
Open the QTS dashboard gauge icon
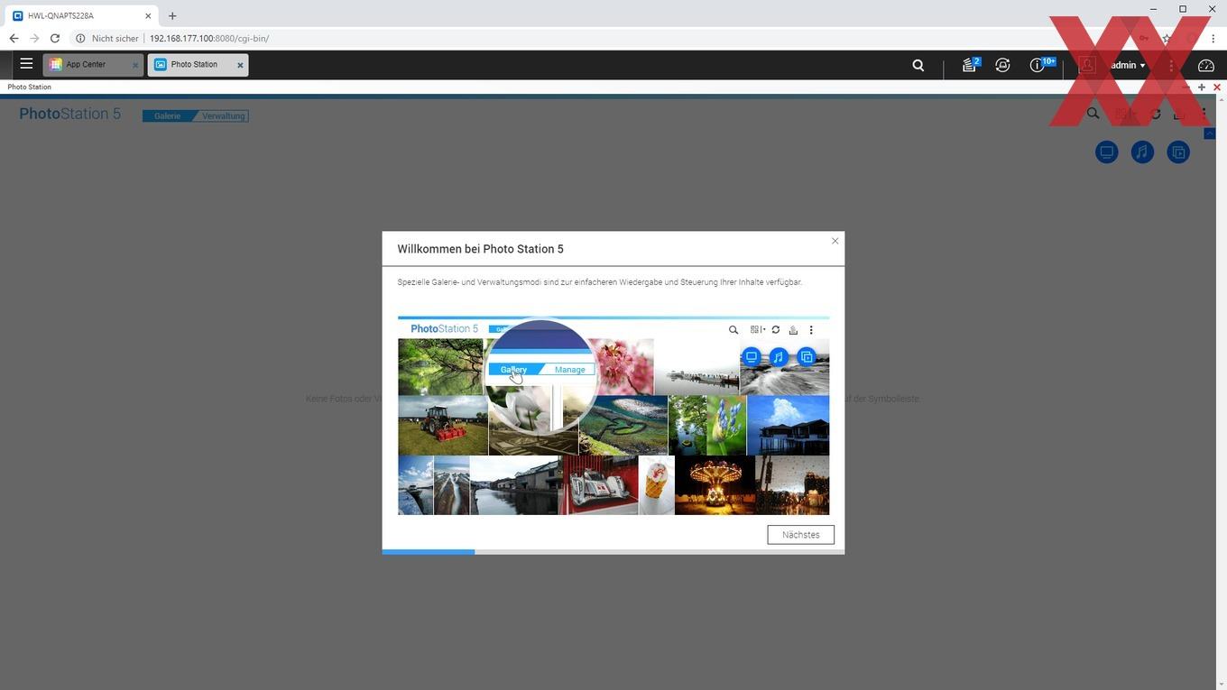(x=1205, y=65)
